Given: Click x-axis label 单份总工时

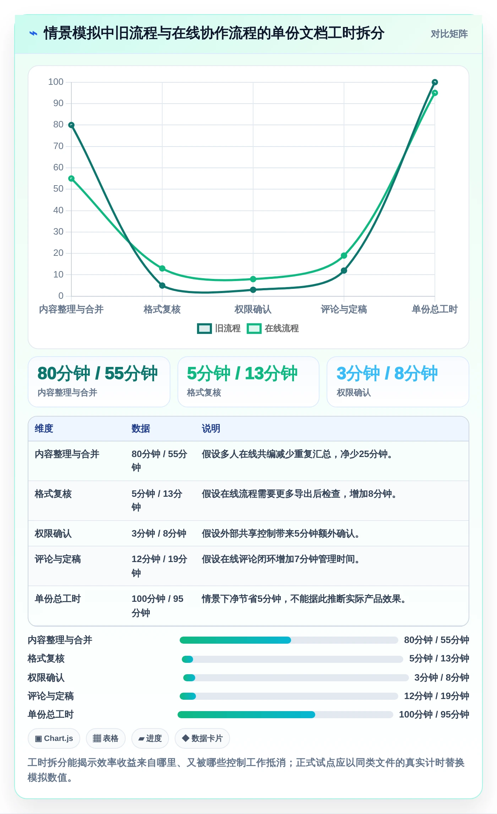Looking at the screenshot, I should [435, 309].
